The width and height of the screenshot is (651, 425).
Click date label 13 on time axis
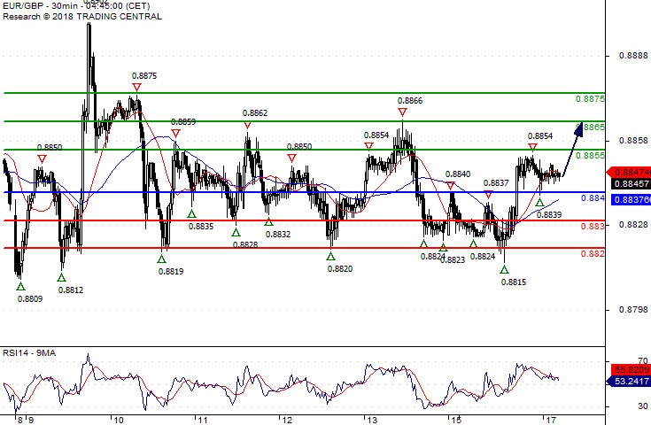pos(372,420)
